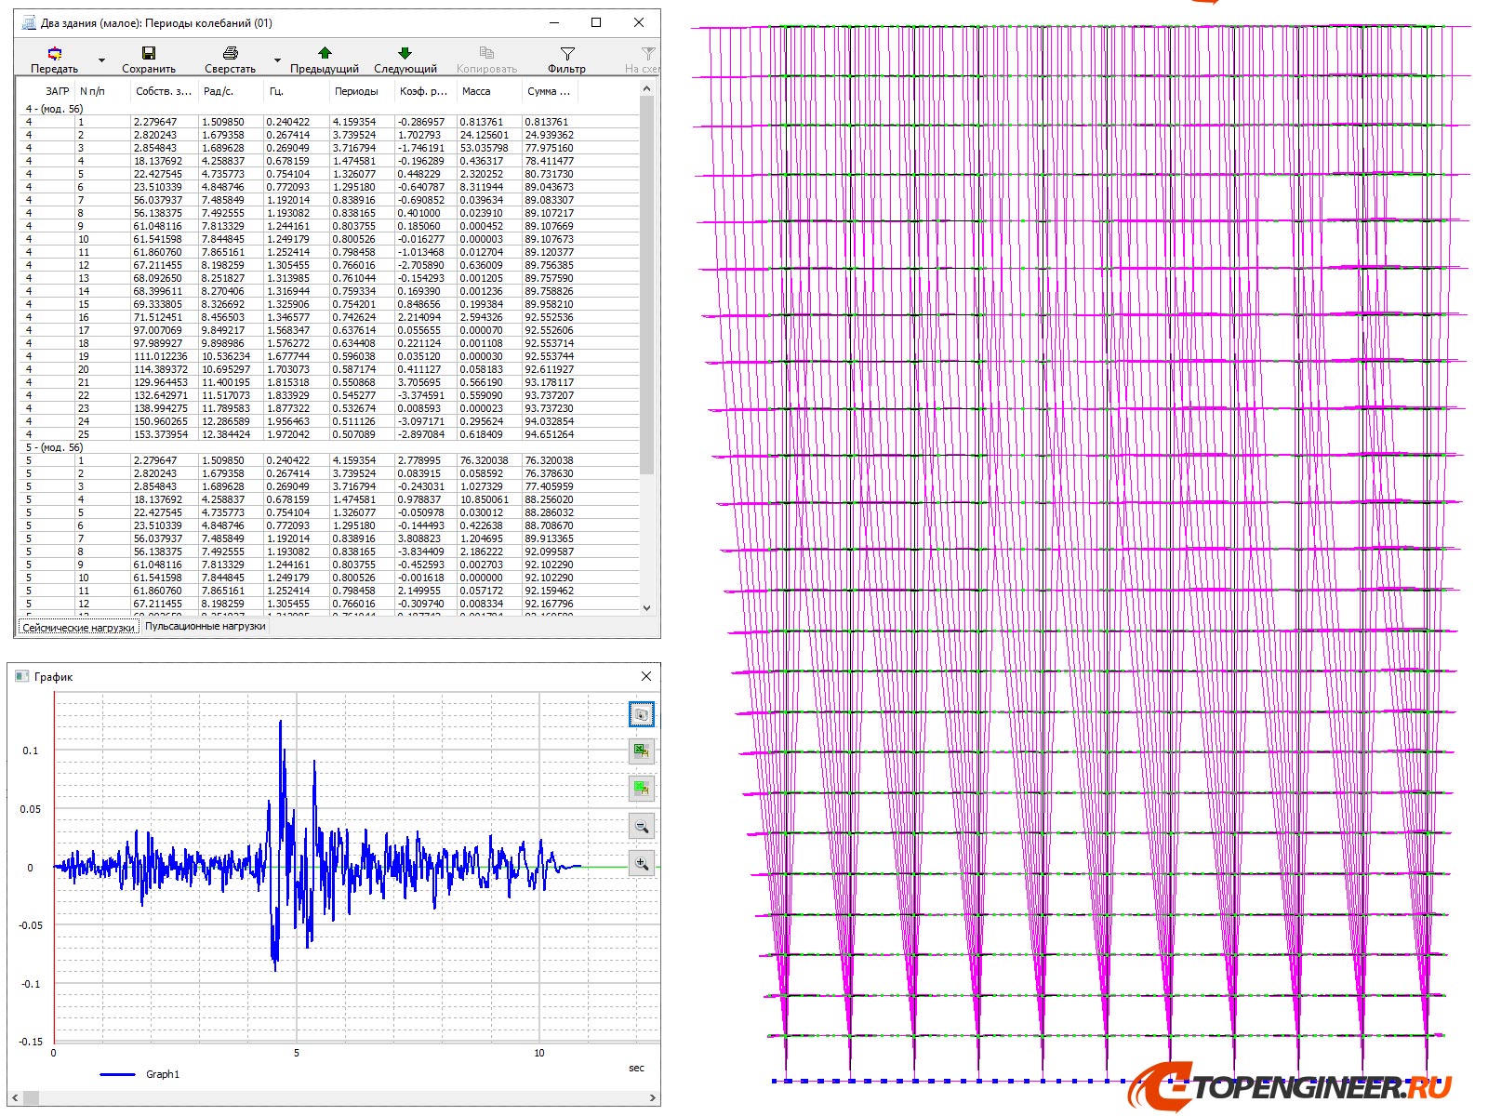Select the Сейсмические нагрузки tab
1488x1116 pixels.
[78, 628]
